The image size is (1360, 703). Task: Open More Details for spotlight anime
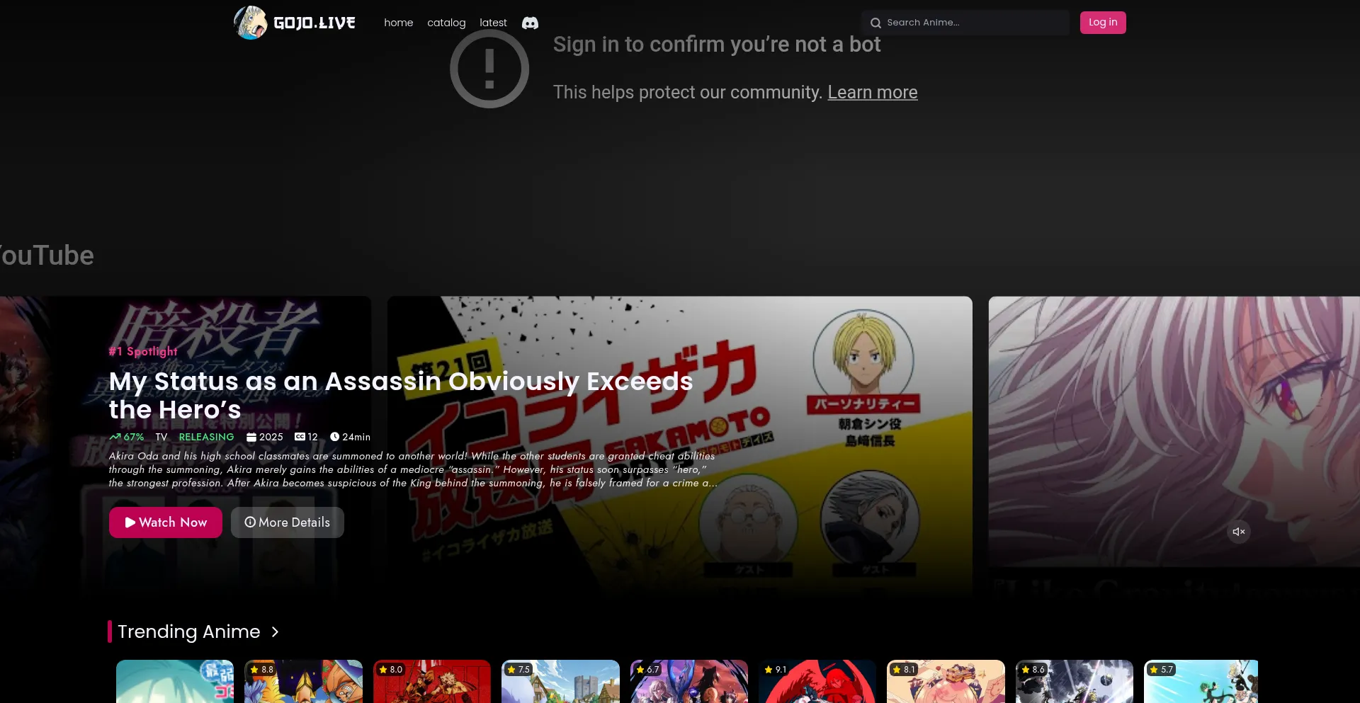pyautogui.click(x=288, y=522)
